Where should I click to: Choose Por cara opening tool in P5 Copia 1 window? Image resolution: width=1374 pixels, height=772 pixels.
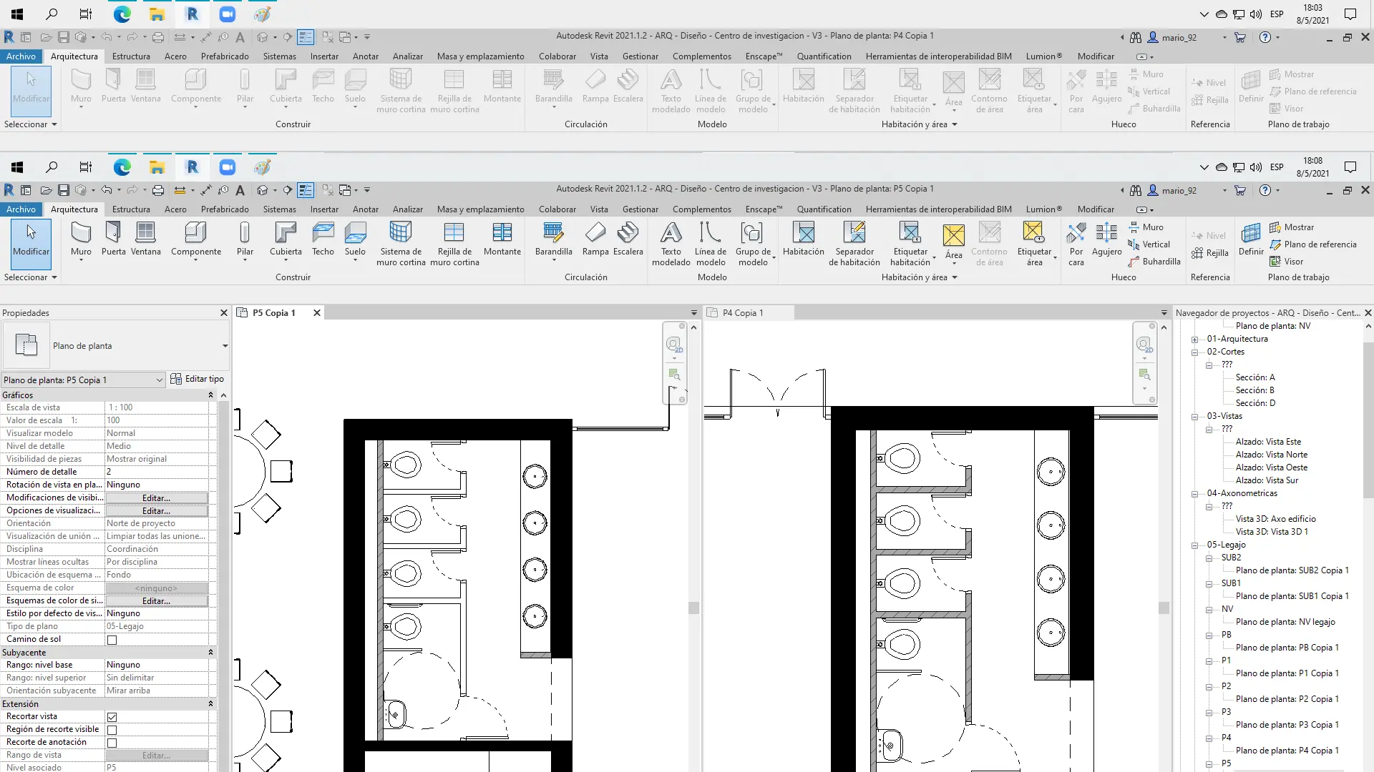click(x=1076, y=244)
